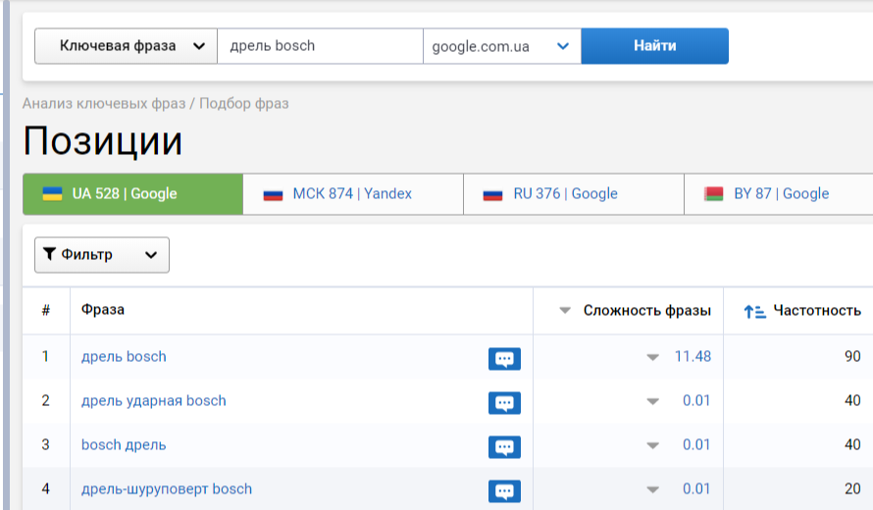Open the 'bosch дрель' phrase link
The width and height of the screenshot is (873, 510).
click(124, 444)
